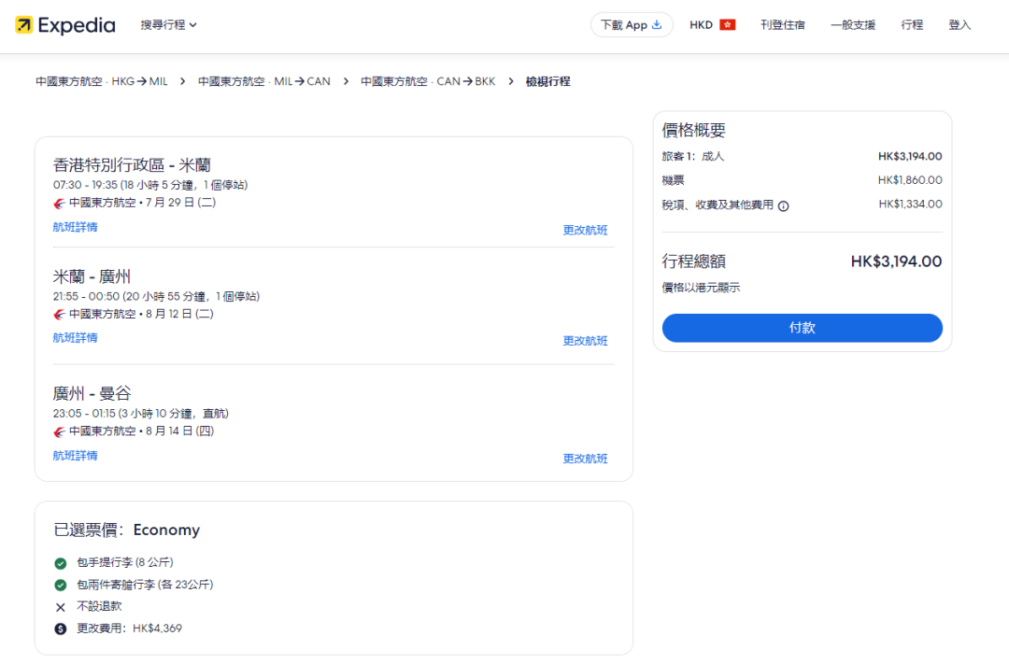Go to MIL→CAN breadcrumb step
Screen dimensions: 1009x664
263,81
